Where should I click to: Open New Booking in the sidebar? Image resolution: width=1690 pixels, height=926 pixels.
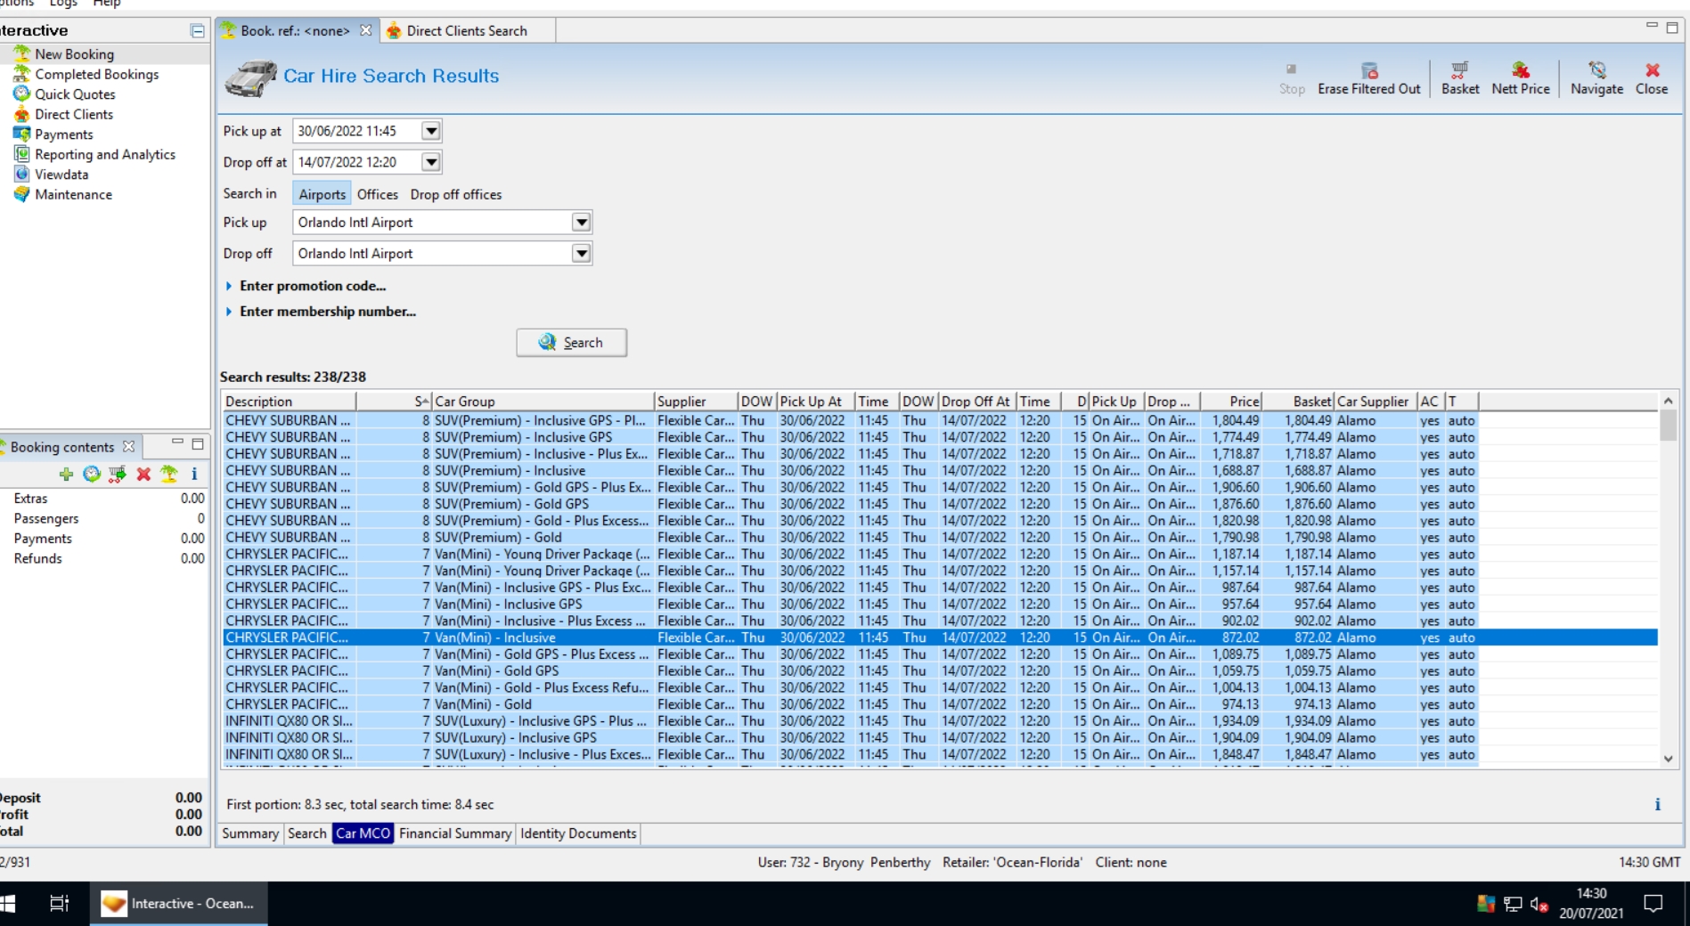coord(74,54)
